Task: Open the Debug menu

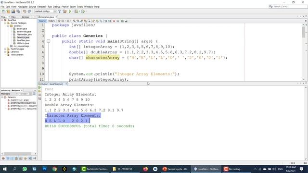Action: [x=57, y=7]
